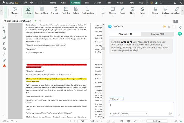Clear chat with the broom icon
The width and height of the screenshot is (184, 123).
pyautogui.click(x=169, y=26)
